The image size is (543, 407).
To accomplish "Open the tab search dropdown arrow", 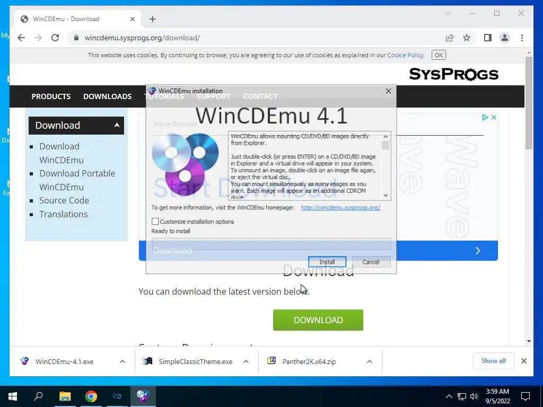I will [448, 13].
